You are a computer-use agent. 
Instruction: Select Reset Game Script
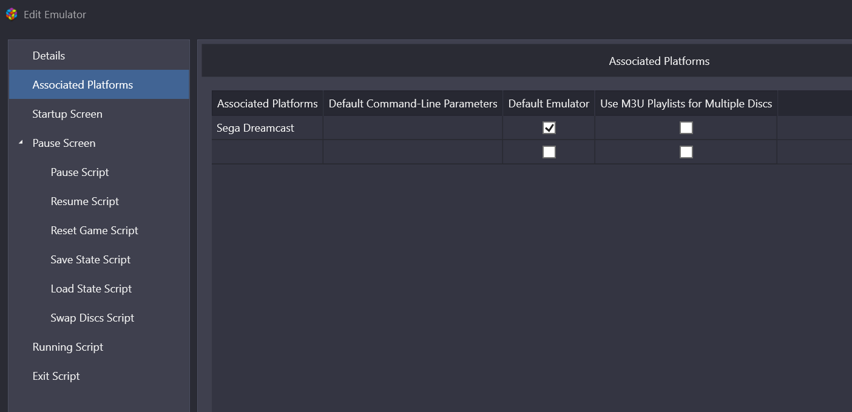coord(94,231)
